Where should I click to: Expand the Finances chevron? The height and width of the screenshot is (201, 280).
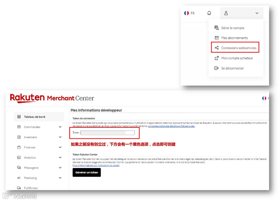click(60, 147)
